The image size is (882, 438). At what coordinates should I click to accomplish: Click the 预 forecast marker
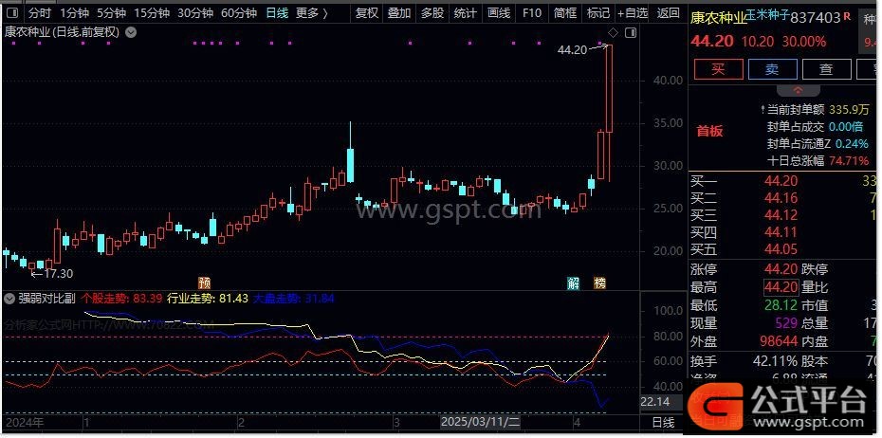point(203,283)
